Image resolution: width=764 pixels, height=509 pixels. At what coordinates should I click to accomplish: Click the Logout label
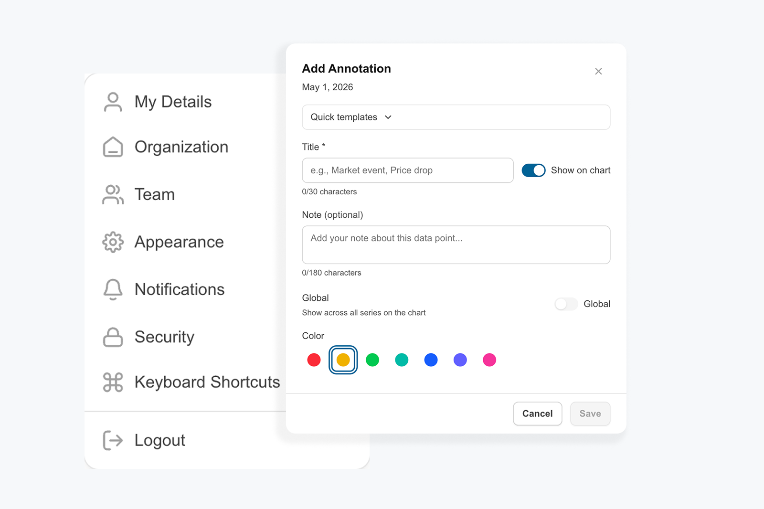pyautogui.click(x=160, y=440)
